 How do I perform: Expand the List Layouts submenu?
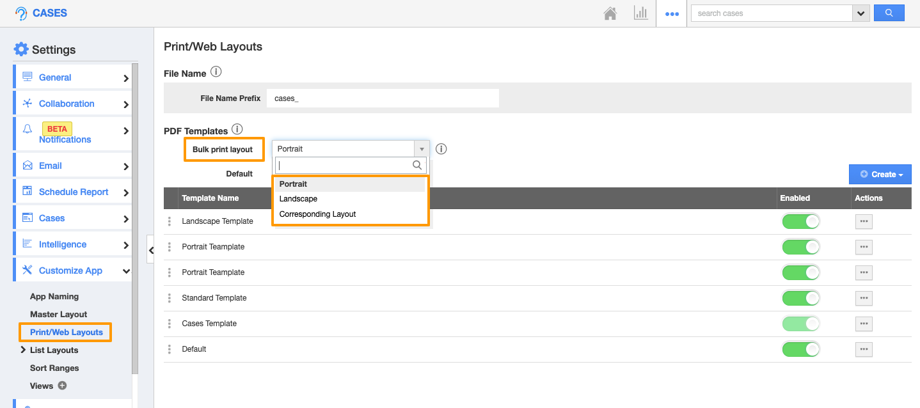click(x=24, y=350)
